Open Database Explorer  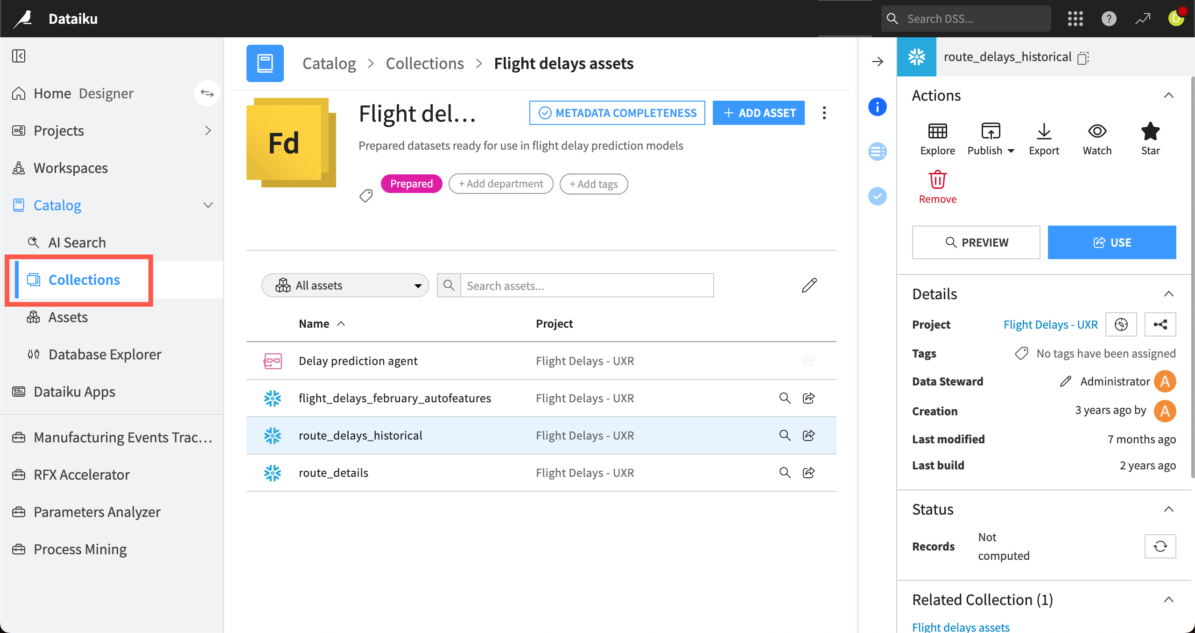105,354
